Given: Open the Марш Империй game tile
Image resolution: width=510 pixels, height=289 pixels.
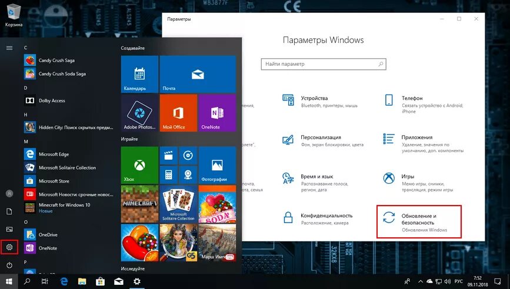Looking at the screenshot, I should (217, 243).
